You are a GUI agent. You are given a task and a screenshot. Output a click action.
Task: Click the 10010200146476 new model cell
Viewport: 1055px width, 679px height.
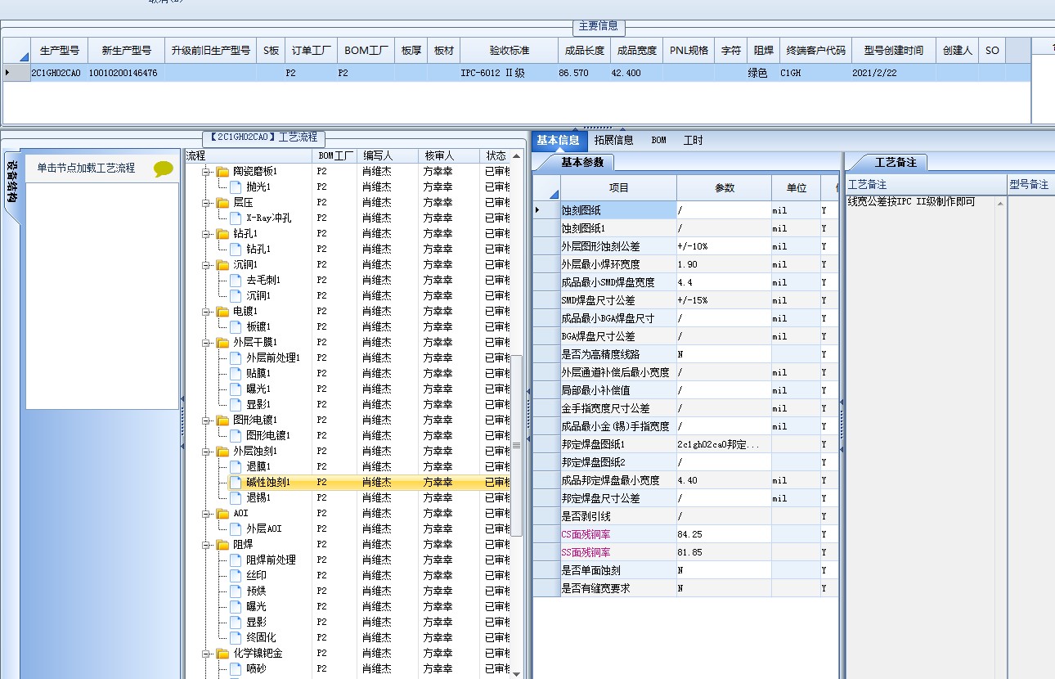tap(126, 73)
